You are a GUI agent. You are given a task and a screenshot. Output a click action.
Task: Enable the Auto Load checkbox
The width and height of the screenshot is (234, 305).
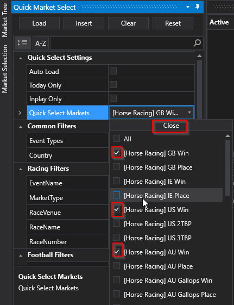click(113, 71)
